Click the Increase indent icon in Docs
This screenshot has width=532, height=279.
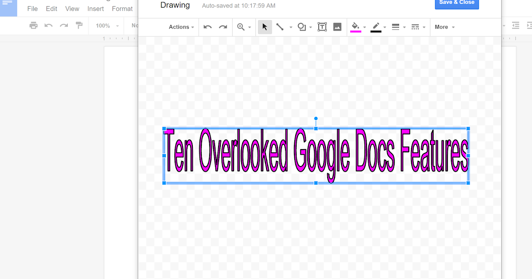click(x=529, y=26)
